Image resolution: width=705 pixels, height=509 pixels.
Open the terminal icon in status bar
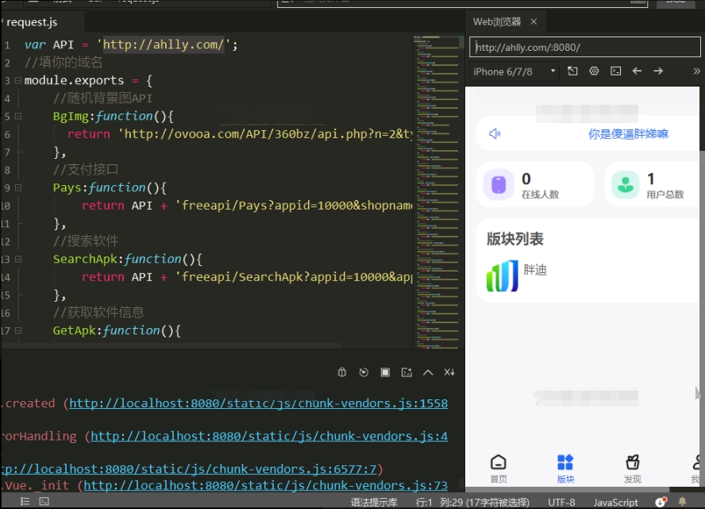click(44, 501)
